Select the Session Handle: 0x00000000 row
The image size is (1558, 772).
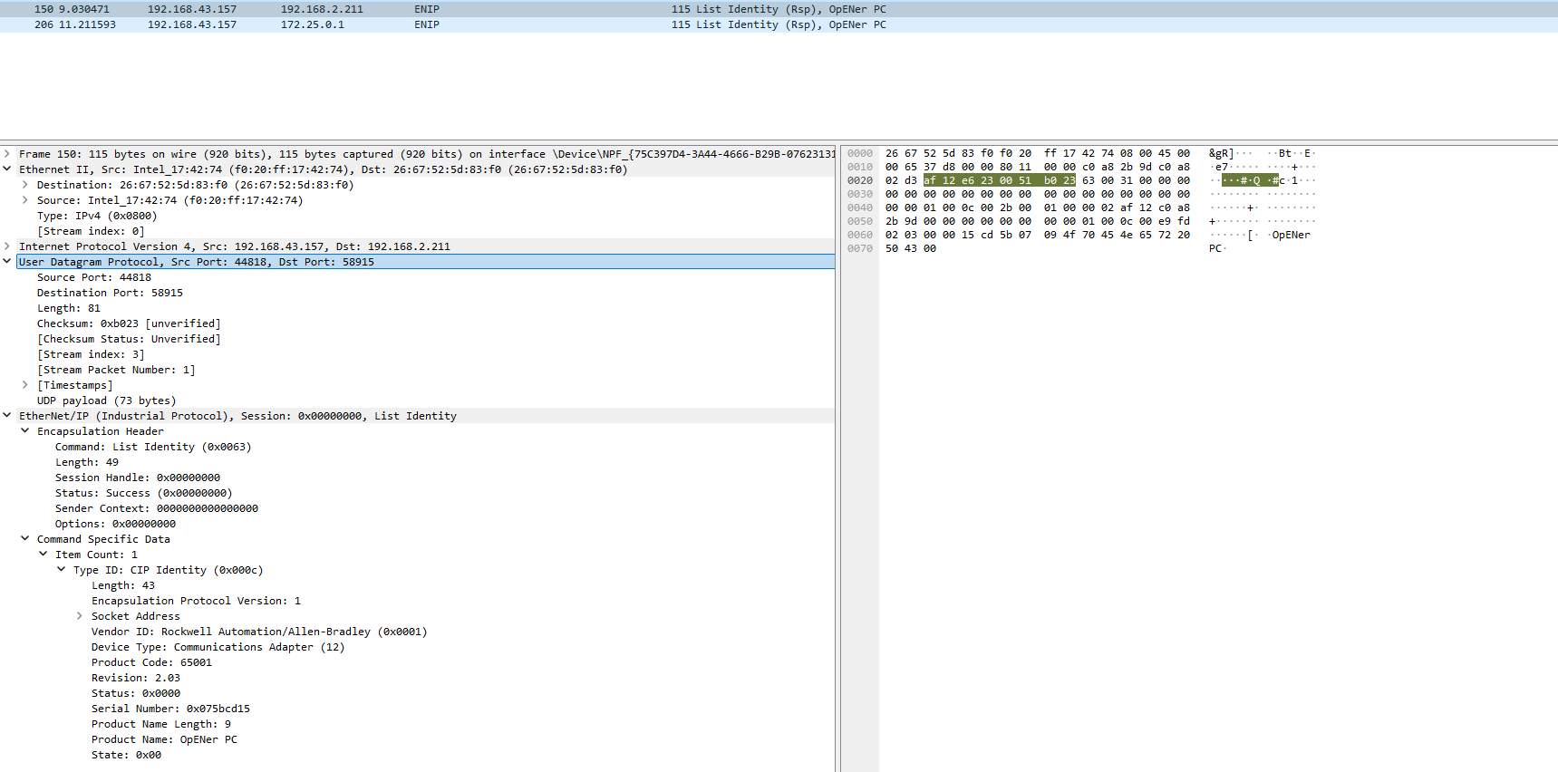tap(138, 478)
